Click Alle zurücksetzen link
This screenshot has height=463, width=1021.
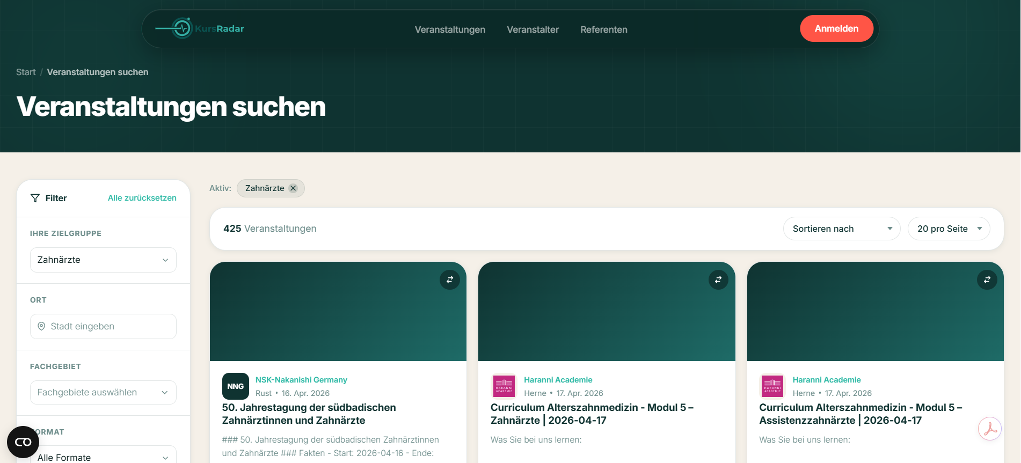point(142,198)
